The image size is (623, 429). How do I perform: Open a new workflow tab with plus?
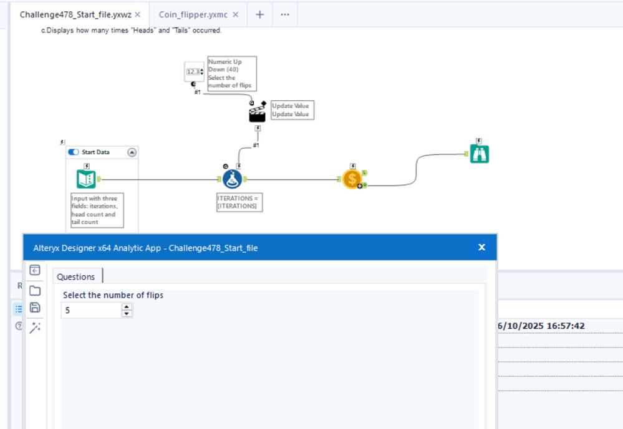coord(260,15)
